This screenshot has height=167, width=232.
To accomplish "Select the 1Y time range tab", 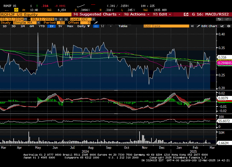I will click(x=51, y=26).
